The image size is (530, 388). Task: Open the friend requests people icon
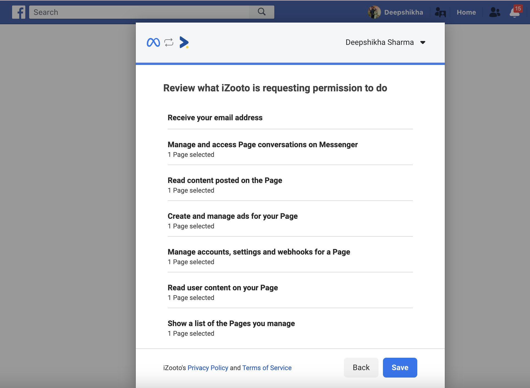click(x=495, y=12)
